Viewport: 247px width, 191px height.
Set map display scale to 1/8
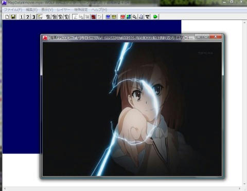point(67,17)
